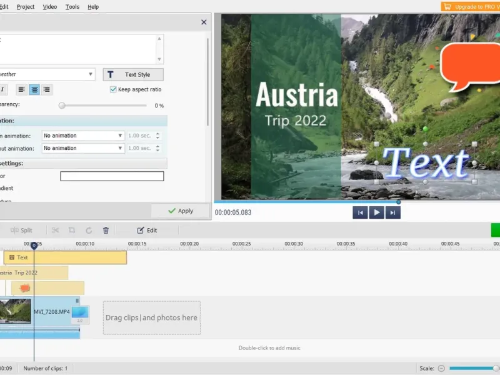Viewport: 500px width, 375px height.
Task: Center-align the text
Action: pyautogui.click(x=34, y=89)
